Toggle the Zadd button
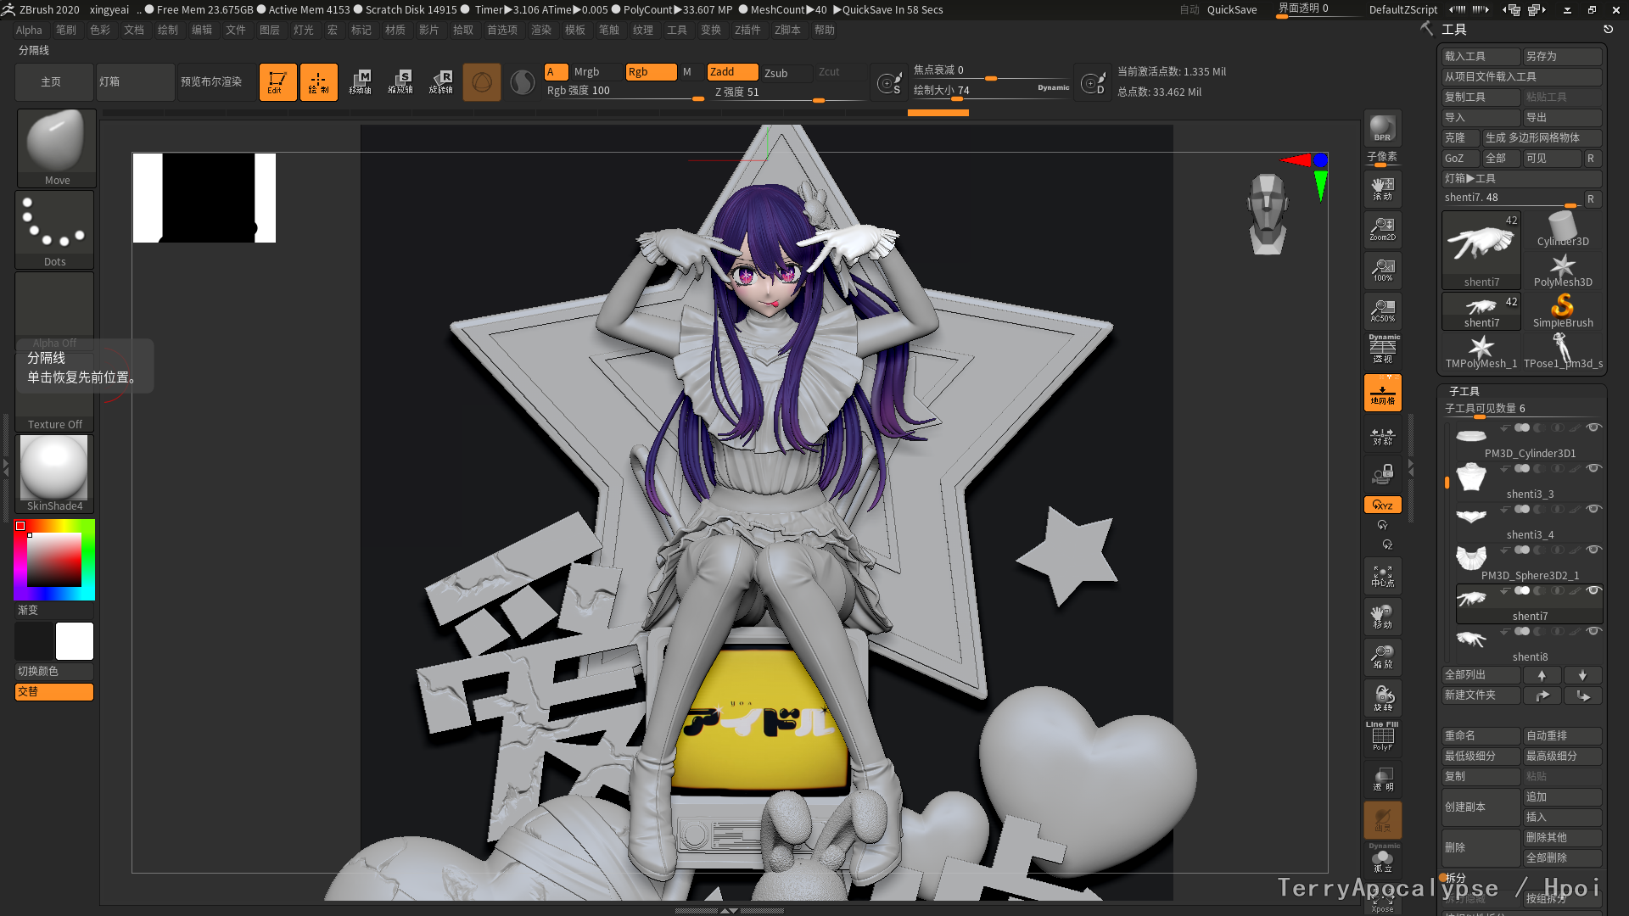Image resolution: width=1629 pixels, height=916 pixels. (x=731, y=72)
